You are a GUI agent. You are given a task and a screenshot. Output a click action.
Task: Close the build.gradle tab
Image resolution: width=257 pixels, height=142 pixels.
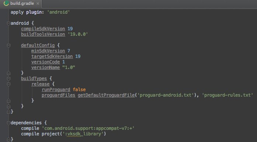point(38,3)
